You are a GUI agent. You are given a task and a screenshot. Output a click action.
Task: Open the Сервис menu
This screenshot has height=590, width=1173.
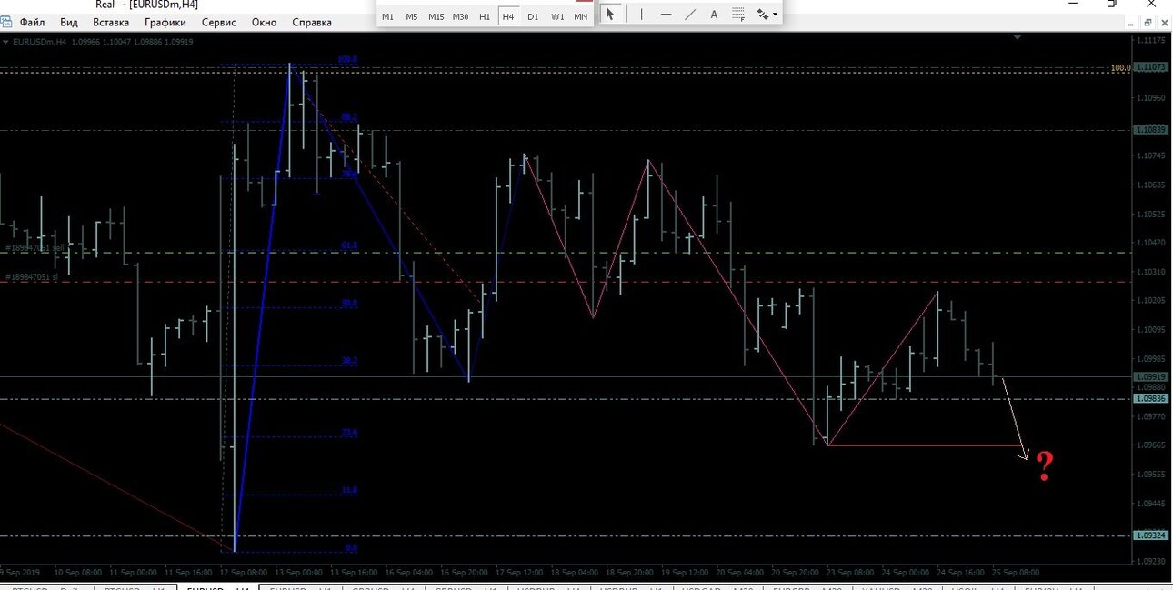[x=218, y=22]
